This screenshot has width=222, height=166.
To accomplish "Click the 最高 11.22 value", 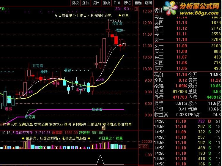I will click(215, 80).
